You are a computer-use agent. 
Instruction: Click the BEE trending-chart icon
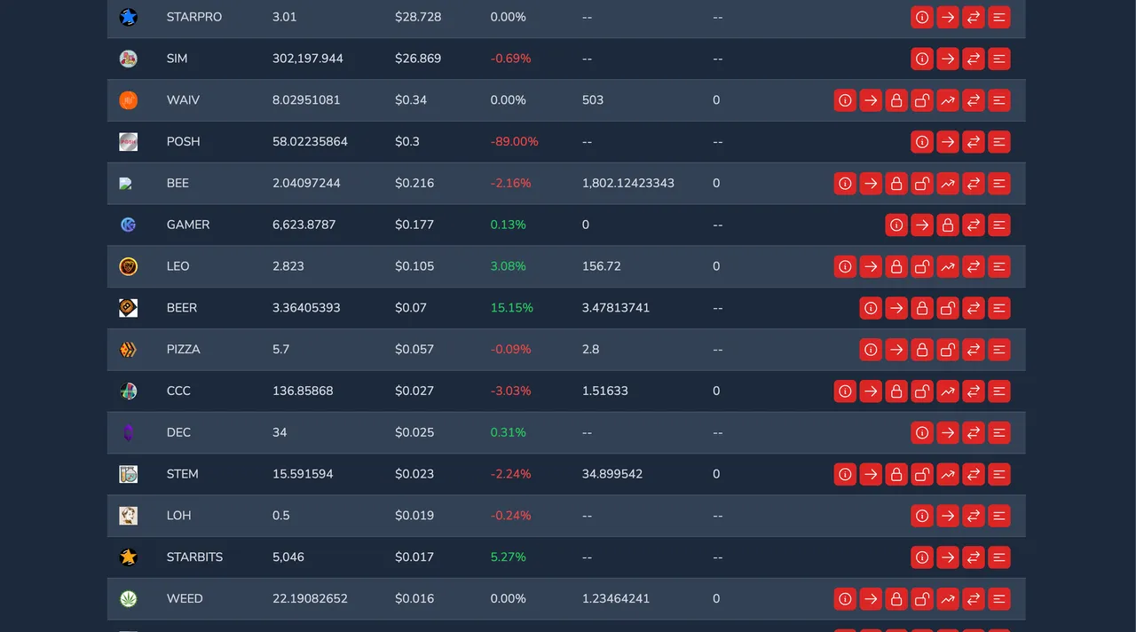948,184
